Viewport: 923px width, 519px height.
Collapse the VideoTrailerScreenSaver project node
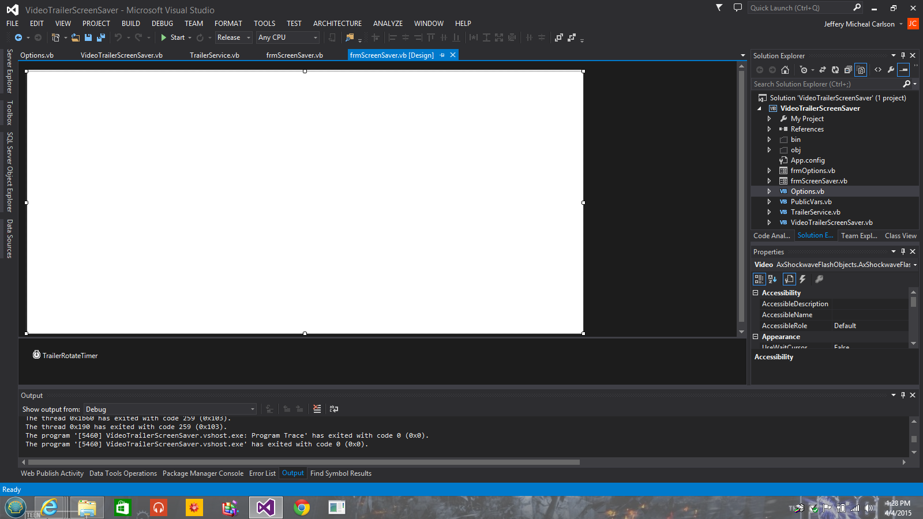coord(759,108)
